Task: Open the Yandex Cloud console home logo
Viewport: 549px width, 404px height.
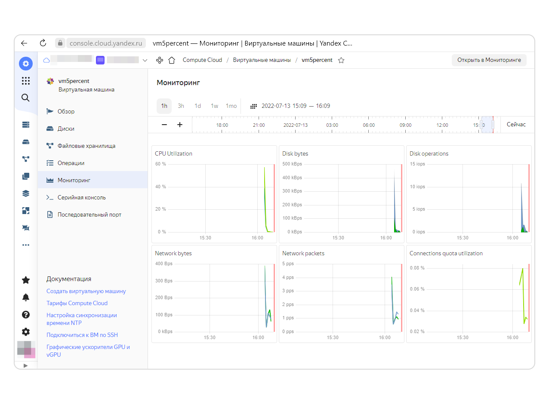Action: tap(26, 64)
